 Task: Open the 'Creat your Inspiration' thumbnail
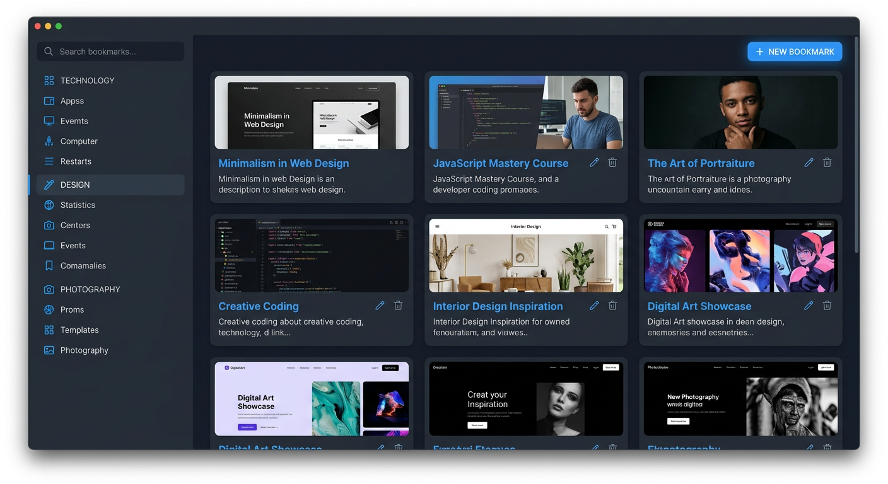click(x=526, y=399)
